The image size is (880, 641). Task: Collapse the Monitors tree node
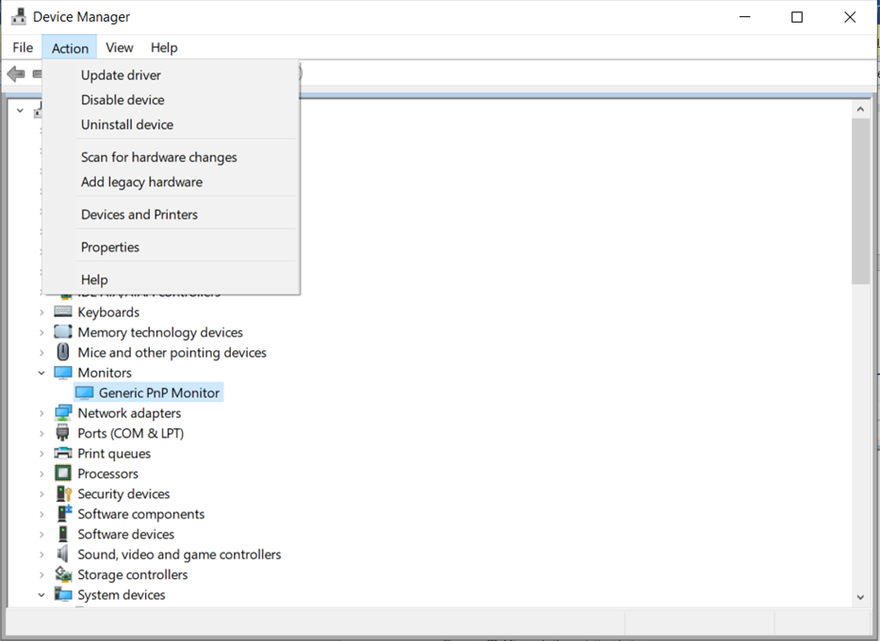click(41, 372)
